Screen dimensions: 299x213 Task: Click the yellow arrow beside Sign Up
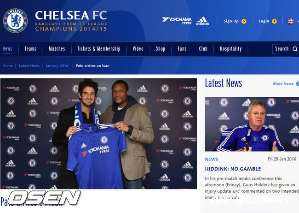click(x=244, y=21)
